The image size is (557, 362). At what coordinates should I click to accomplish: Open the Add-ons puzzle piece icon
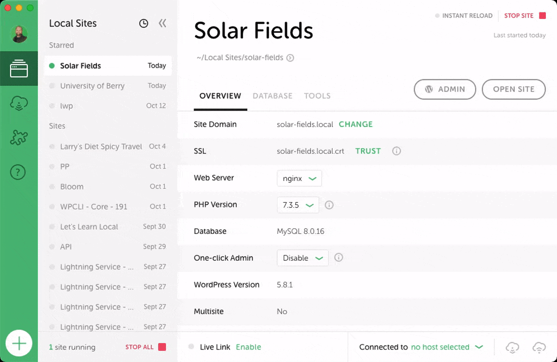coord(19,138)
